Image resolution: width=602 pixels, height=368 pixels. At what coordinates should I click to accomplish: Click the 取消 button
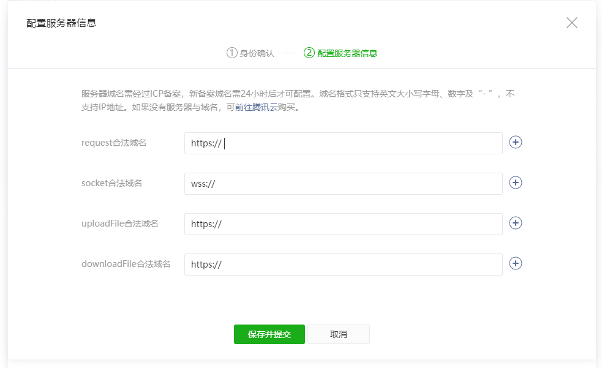click(339, 334)
